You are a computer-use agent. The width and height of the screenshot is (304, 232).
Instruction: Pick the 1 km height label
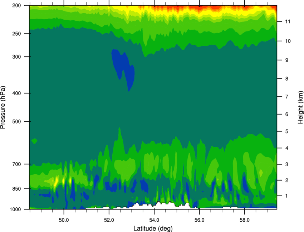[287, 196]
